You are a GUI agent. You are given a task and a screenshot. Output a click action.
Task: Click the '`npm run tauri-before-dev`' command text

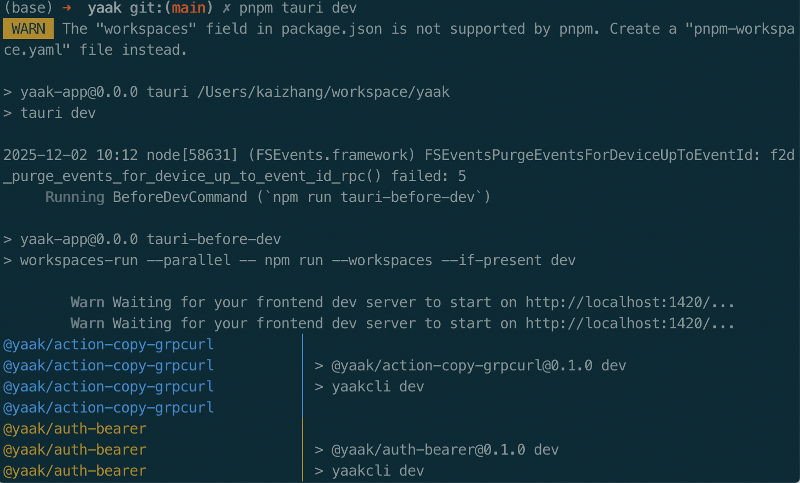[x=374, y=197]
